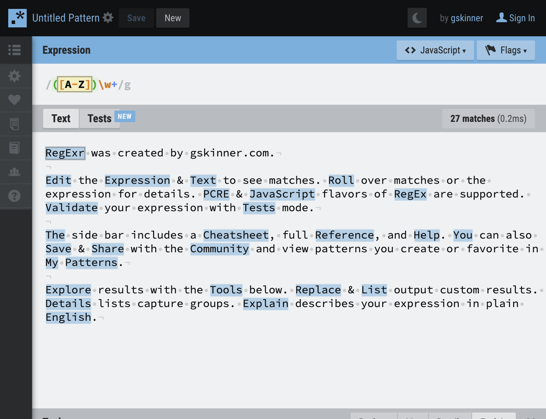Open My Patterns heart icon
546x419 pixels.
[14, 100]
